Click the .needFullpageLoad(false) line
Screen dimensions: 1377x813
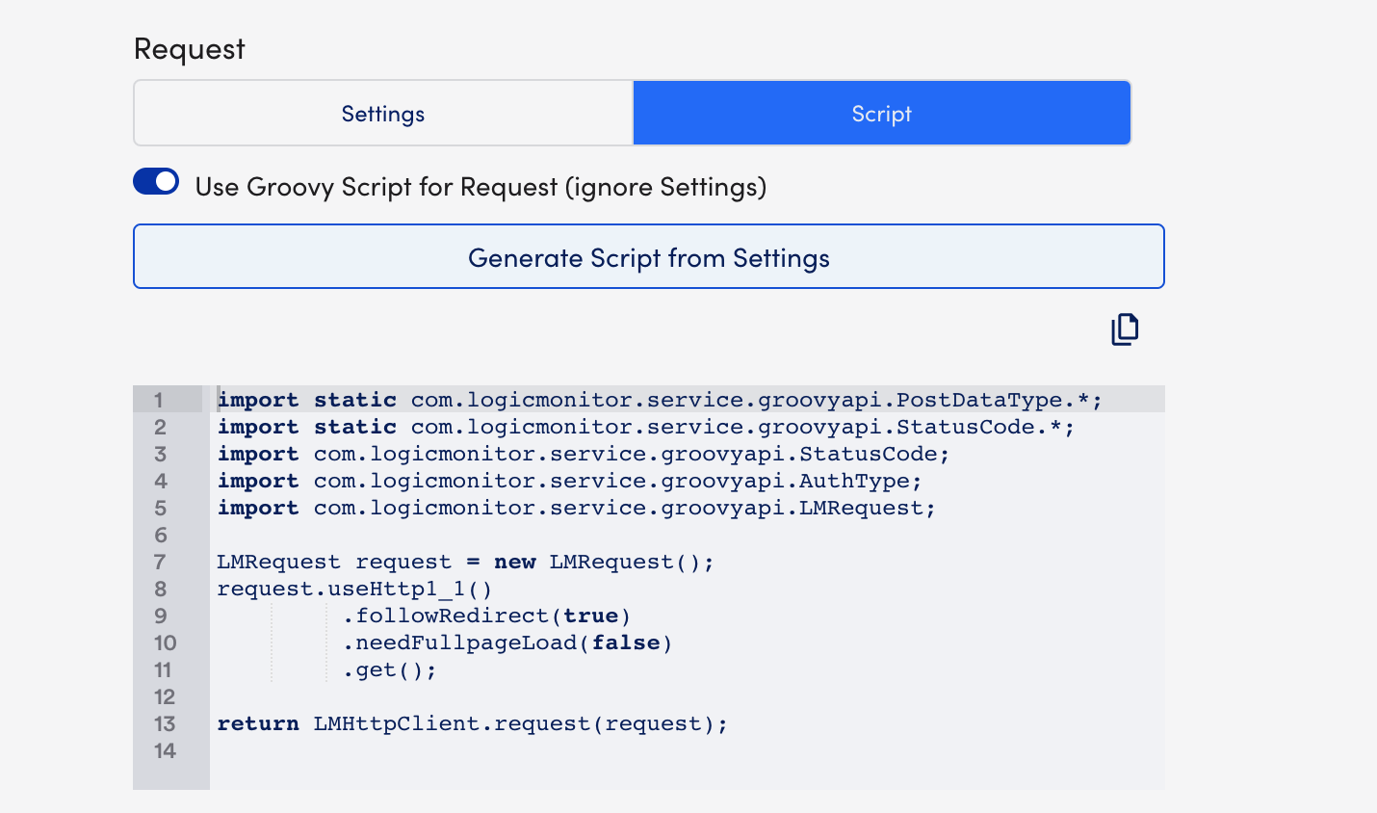(507, 643)
